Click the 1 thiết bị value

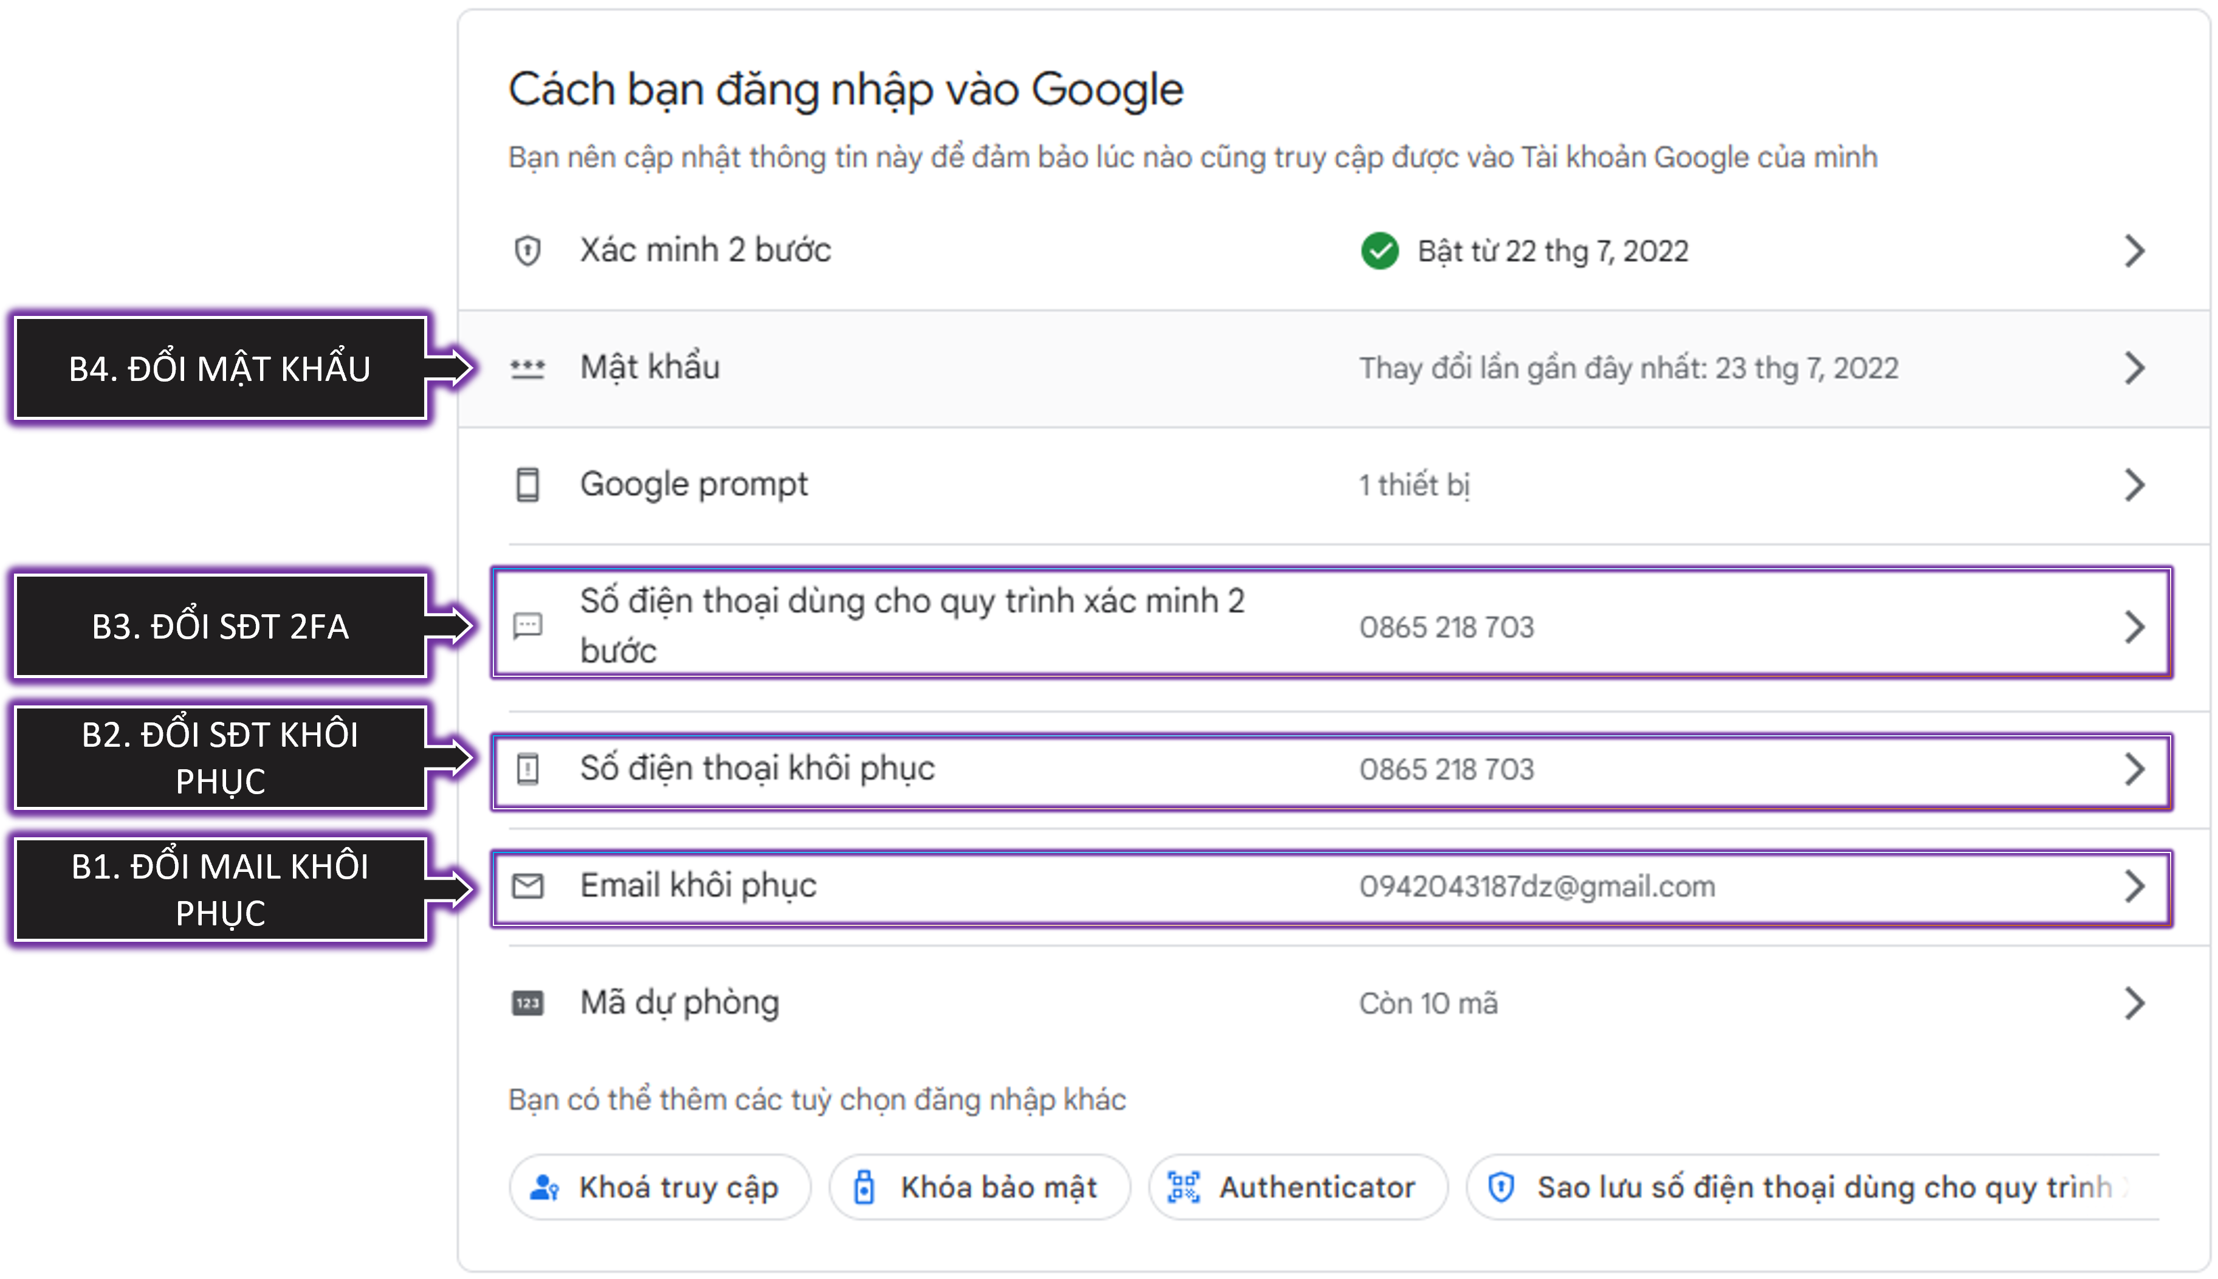1414,485
